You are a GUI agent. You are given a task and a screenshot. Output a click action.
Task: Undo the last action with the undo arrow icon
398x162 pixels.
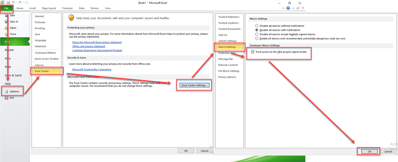coord(13,2)
